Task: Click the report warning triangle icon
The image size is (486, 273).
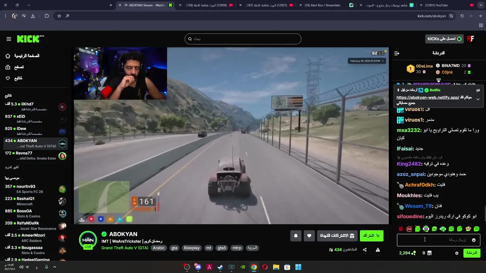Action: 378,250
